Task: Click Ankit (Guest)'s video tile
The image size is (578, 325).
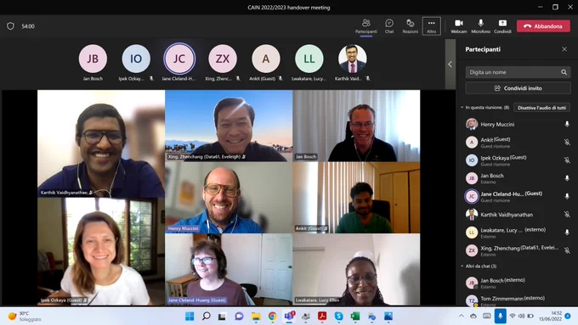Action: pos(356,198)
